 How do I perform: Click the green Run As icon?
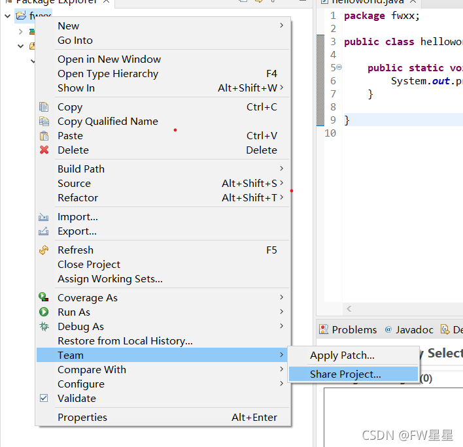(x=44, y=312)
